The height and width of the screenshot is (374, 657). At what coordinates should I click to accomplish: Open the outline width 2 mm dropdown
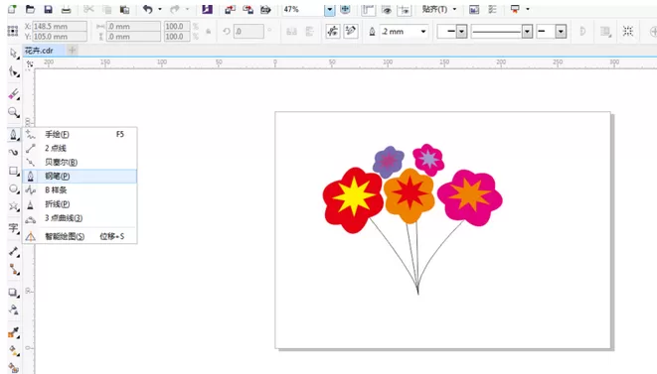click(x=423, y=32)
